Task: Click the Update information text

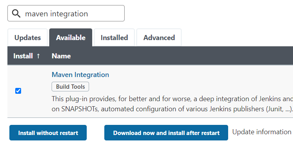Action: [262, 132]
